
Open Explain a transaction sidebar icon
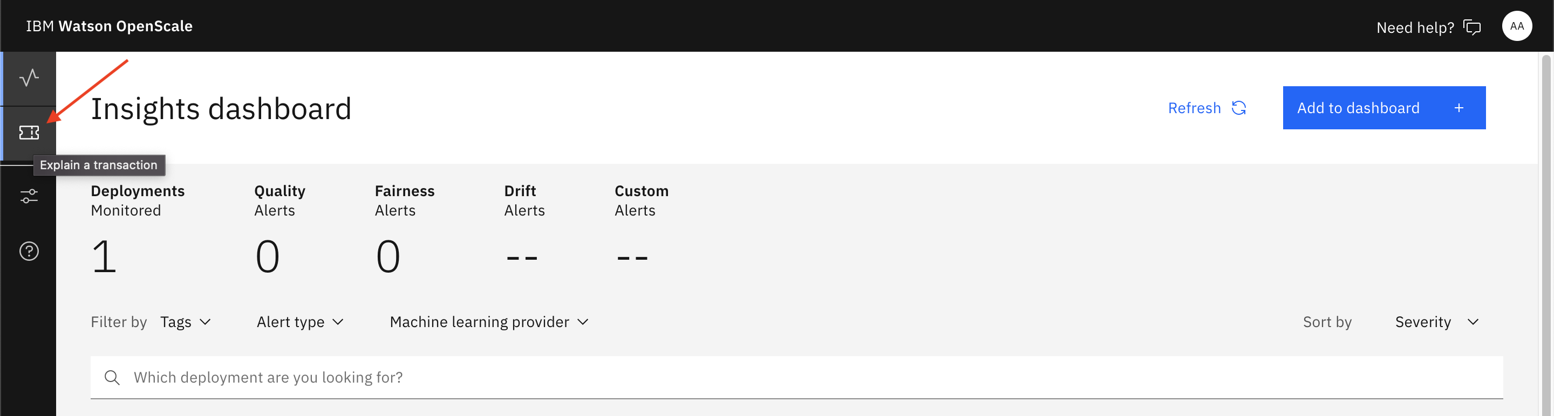(29, 133)
